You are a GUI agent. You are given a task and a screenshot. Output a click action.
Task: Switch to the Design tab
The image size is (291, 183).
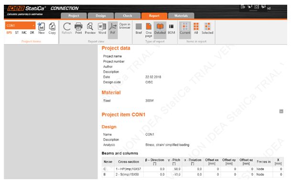pyautogui.click(x=101, y=16)
